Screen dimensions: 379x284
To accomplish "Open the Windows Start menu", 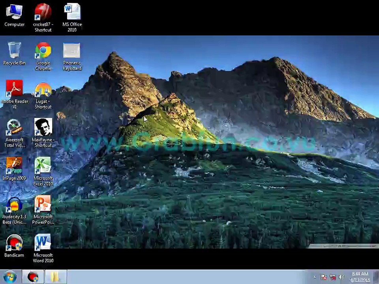I will (10, 277).
